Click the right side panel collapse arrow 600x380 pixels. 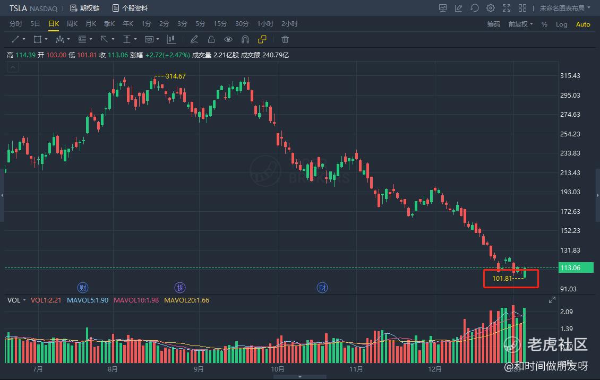coord(598,195)
